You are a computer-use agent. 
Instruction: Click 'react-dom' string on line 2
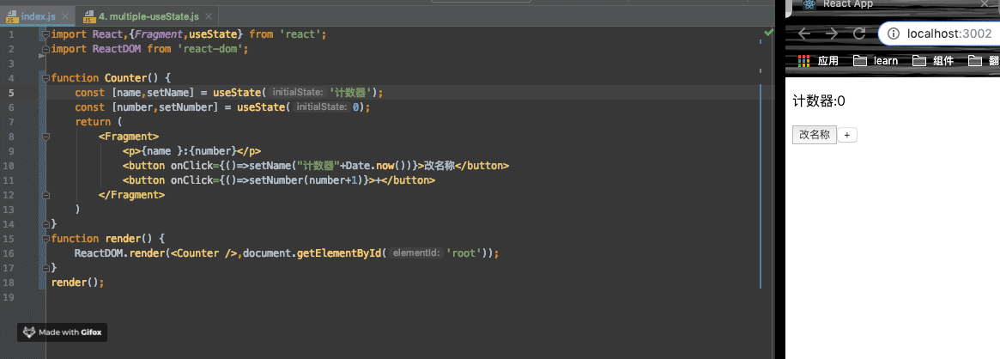click(212, 49)
